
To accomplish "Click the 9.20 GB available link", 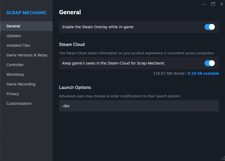I will click(x=203, y=73).
